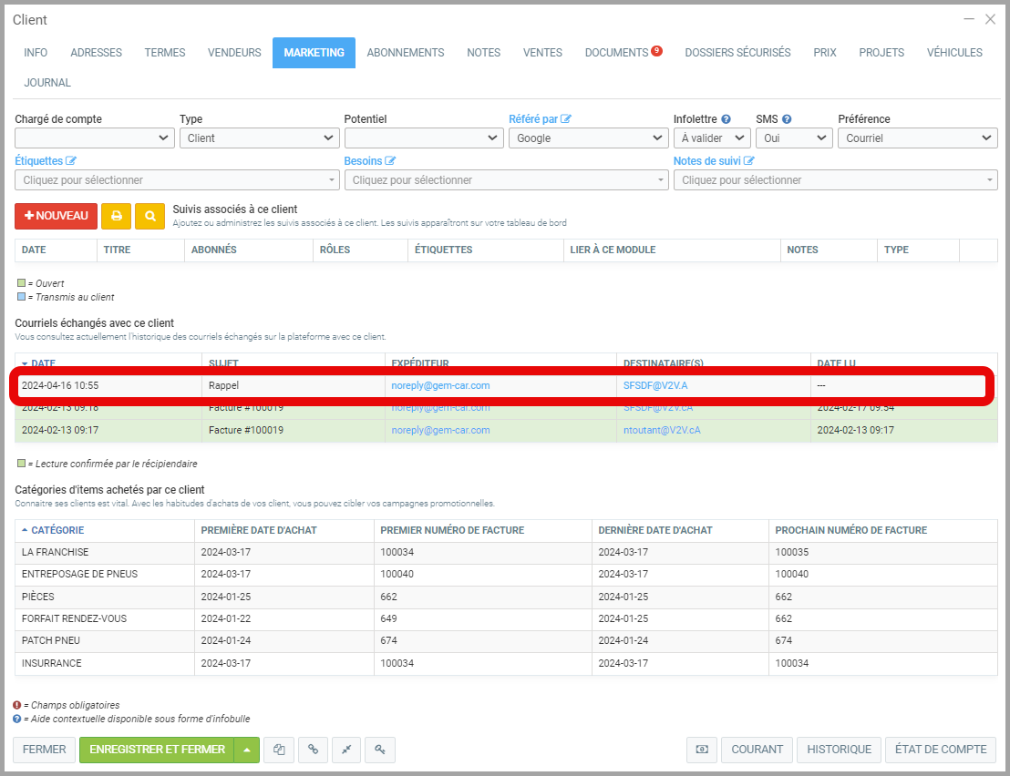Image resolution: width=1010 pixels, height=776 pixels.
Task: Click the État de compte button
Action: [940, 750]
